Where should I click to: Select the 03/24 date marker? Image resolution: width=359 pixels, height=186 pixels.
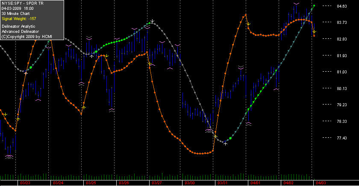pos(58,183)
